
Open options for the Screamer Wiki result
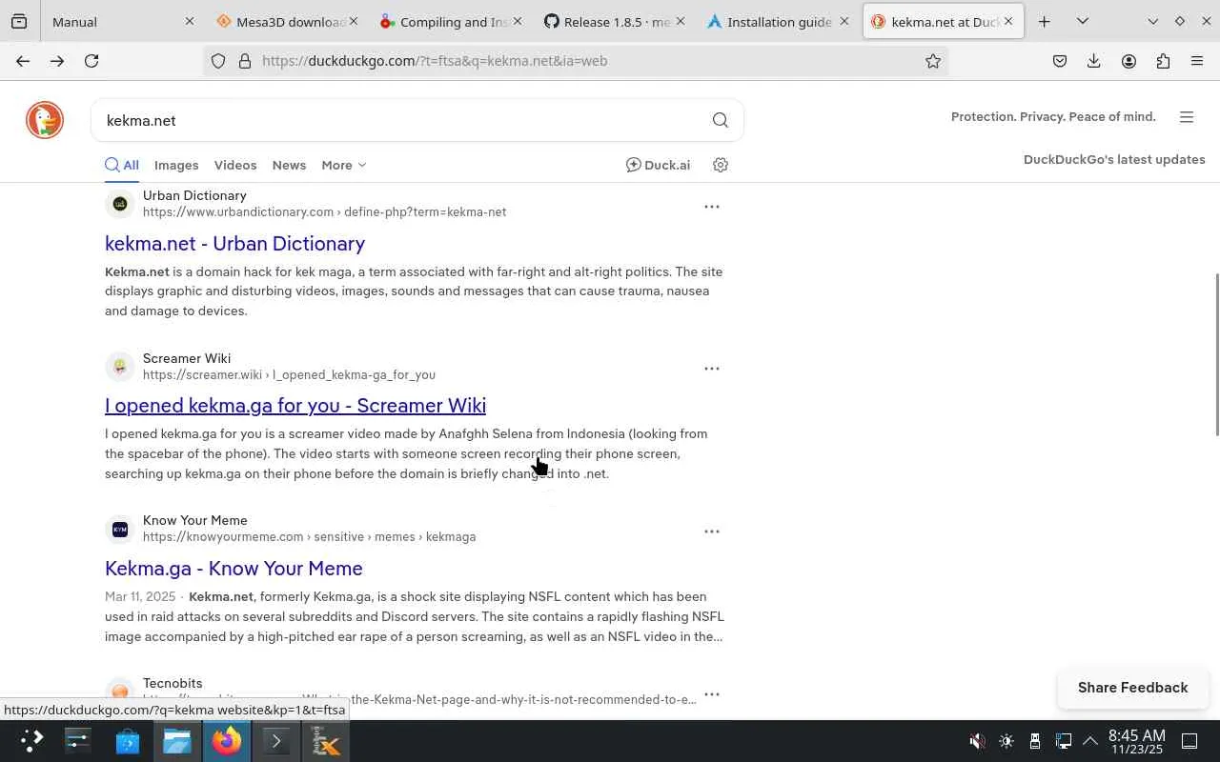[x=712, y=369]
